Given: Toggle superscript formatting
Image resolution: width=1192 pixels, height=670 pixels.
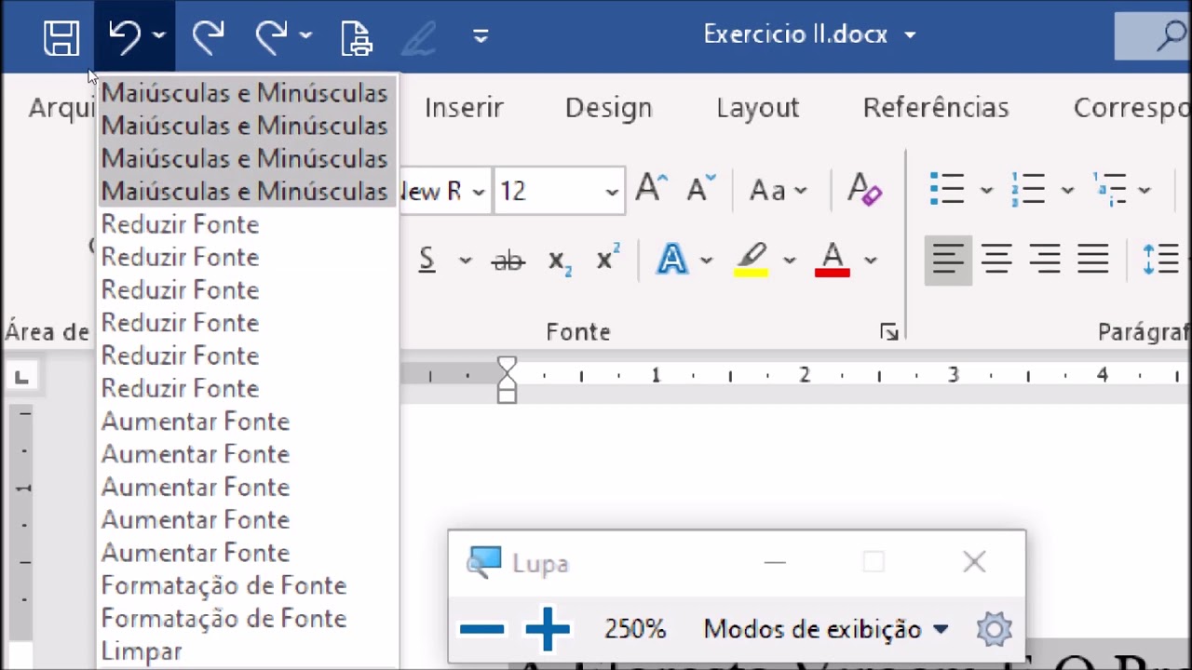Looking at the screenshot, I should 607,260.
